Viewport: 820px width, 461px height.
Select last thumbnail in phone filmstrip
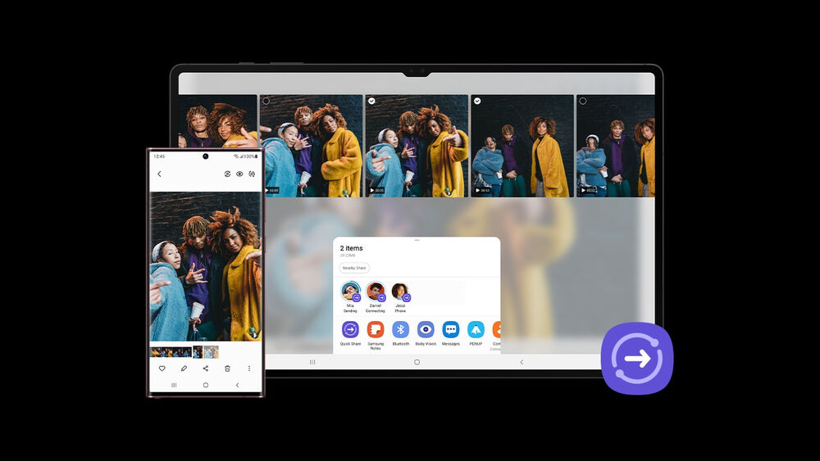[212, 352]
